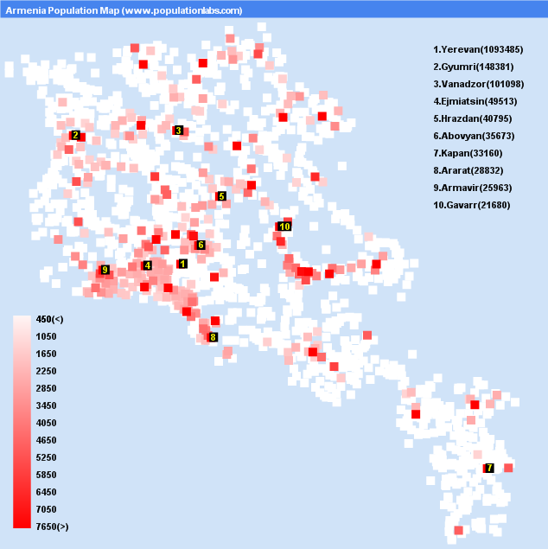This screenshot has width=548, height=549.
Task: Click the 6450 legend value
Action: 46,492
